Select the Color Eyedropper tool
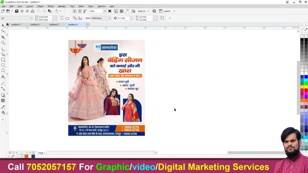 tap(3, 107)
